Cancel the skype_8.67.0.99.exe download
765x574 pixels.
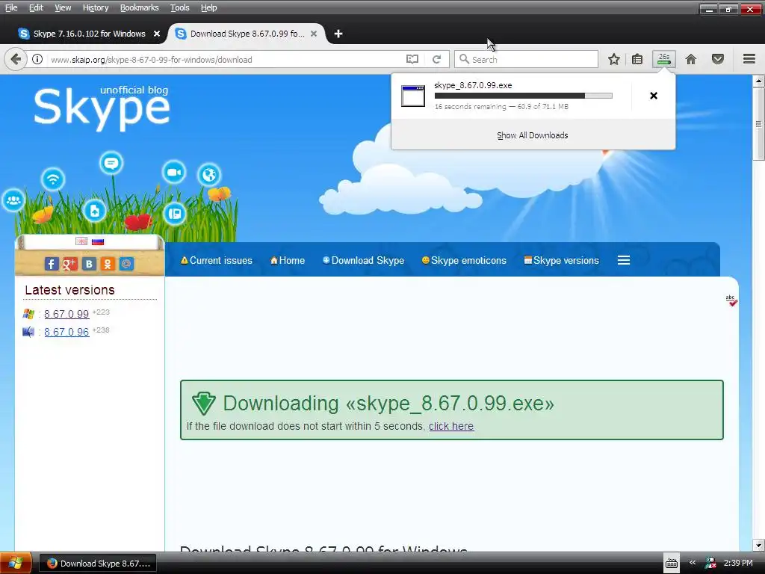coord(654,96)
